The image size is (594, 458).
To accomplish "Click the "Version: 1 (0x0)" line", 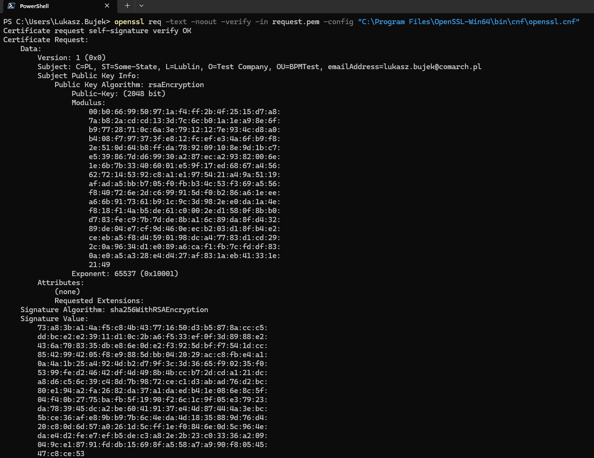I will (x=72, y=58).
